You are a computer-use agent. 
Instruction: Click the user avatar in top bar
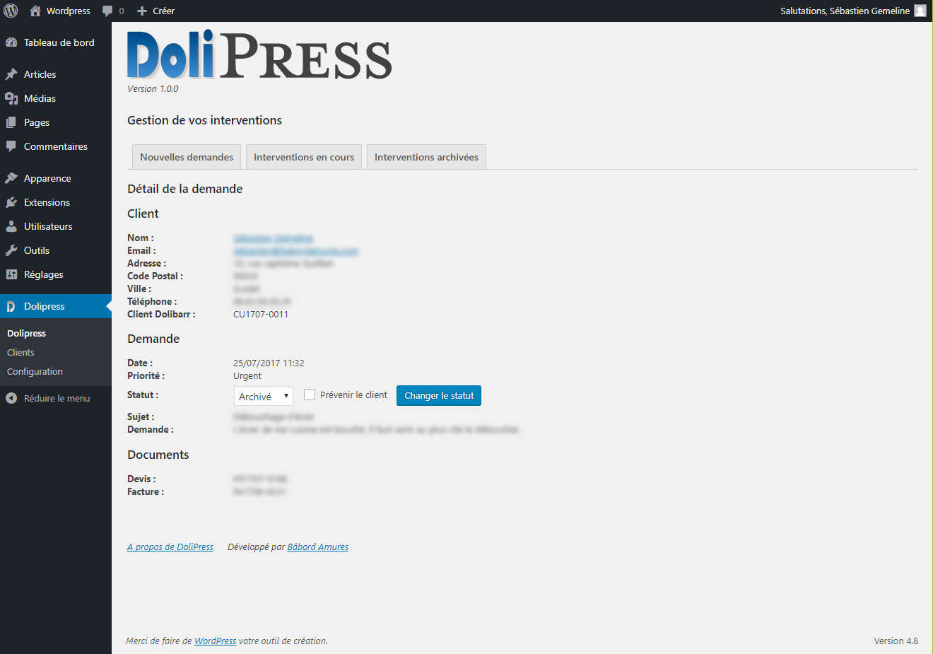[x=920, y=11]
